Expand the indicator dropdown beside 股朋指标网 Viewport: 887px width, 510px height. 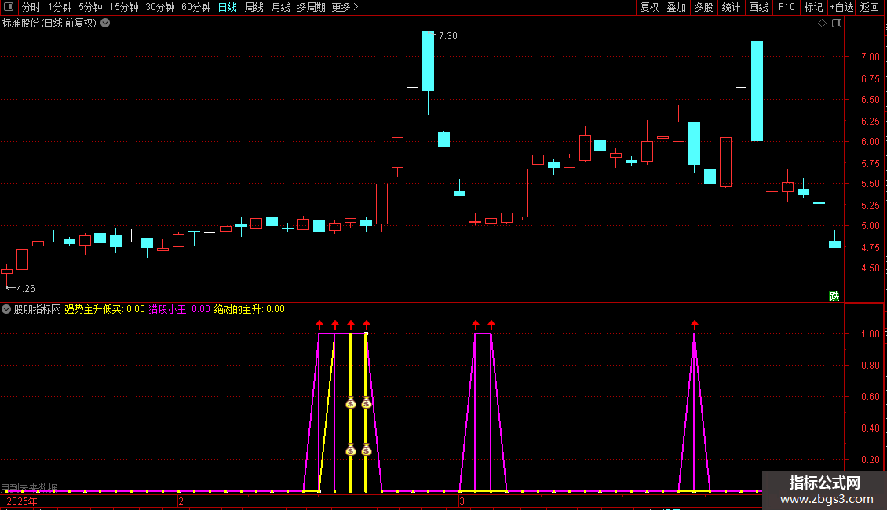click(6, 309)
